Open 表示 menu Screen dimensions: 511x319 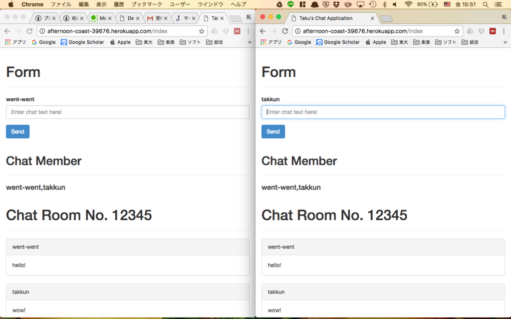[x=101, y=4]
